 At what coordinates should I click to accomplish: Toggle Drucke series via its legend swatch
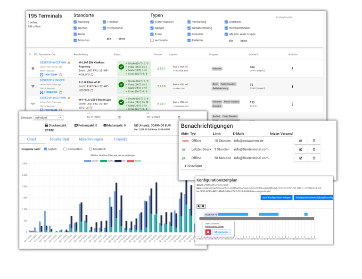click(x=88, y=161)
